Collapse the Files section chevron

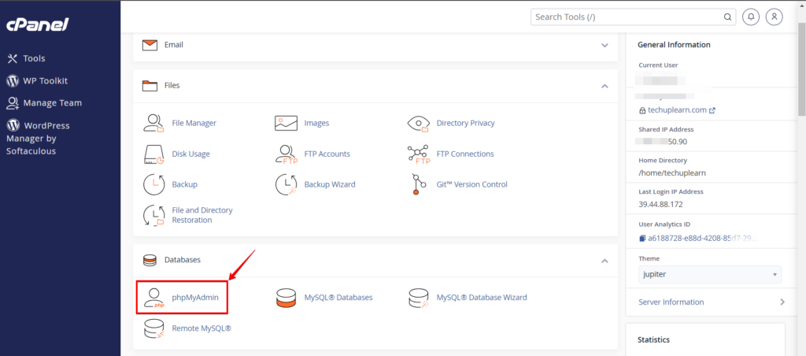(x=604, y=86)
